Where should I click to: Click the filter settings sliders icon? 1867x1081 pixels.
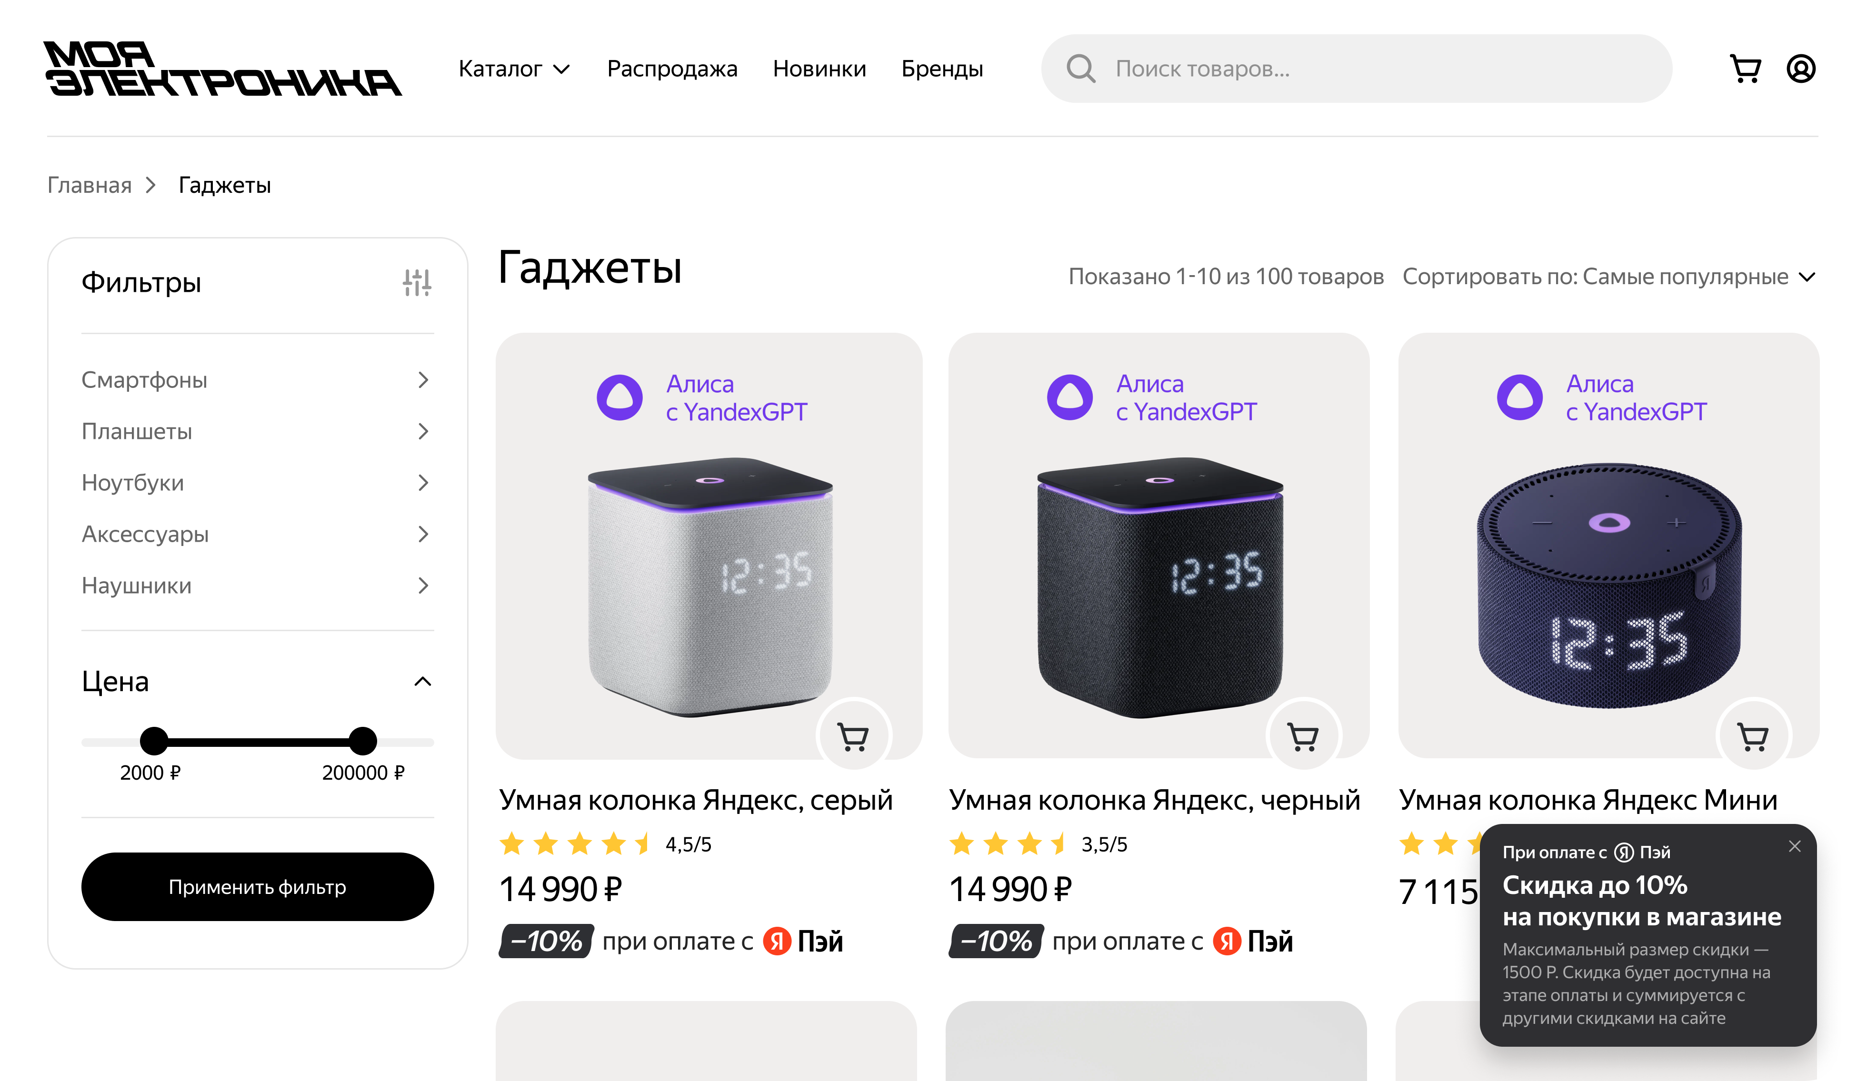pos(417,282)
